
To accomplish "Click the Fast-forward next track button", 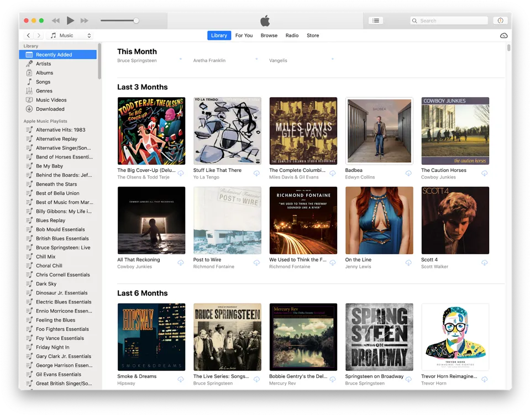I will 85,20.
